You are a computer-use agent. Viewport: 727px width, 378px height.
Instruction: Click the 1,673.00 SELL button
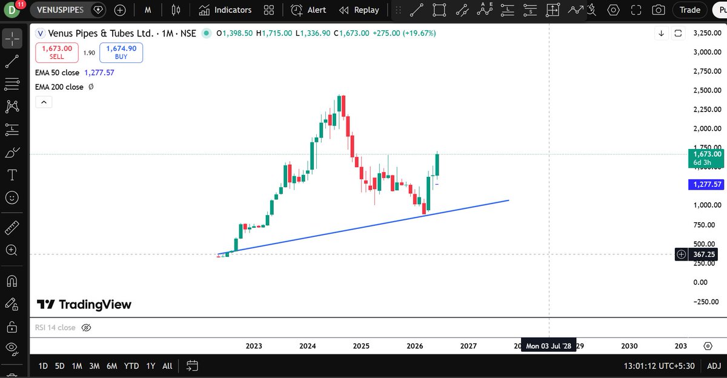coord(57,52)
